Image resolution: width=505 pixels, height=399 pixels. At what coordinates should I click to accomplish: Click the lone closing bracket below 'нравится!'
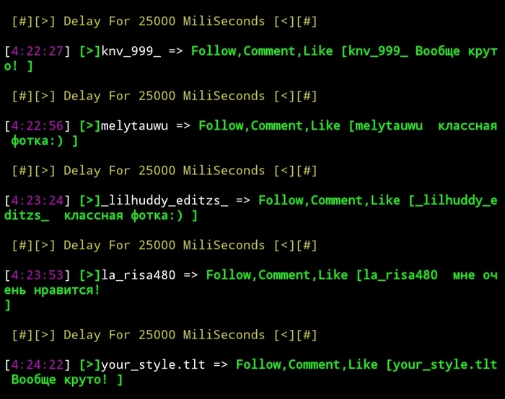tap(8, 305)
